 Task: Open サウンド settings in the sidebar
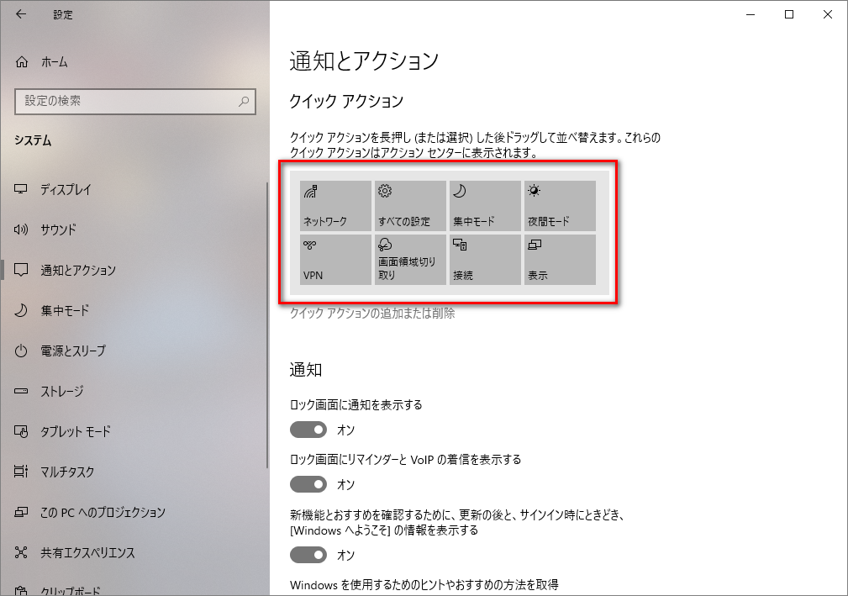pos(58,229)
